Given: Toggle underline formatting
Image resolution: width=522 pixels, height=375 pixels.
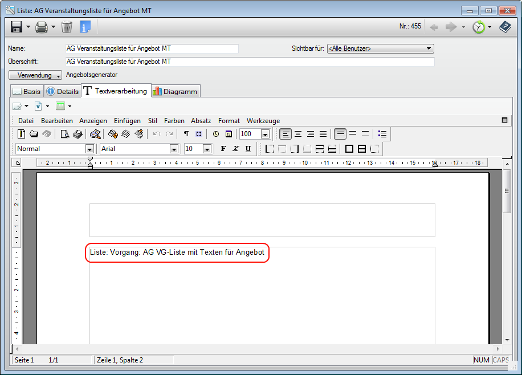Looking at the screenshot, I should [248, 149].
